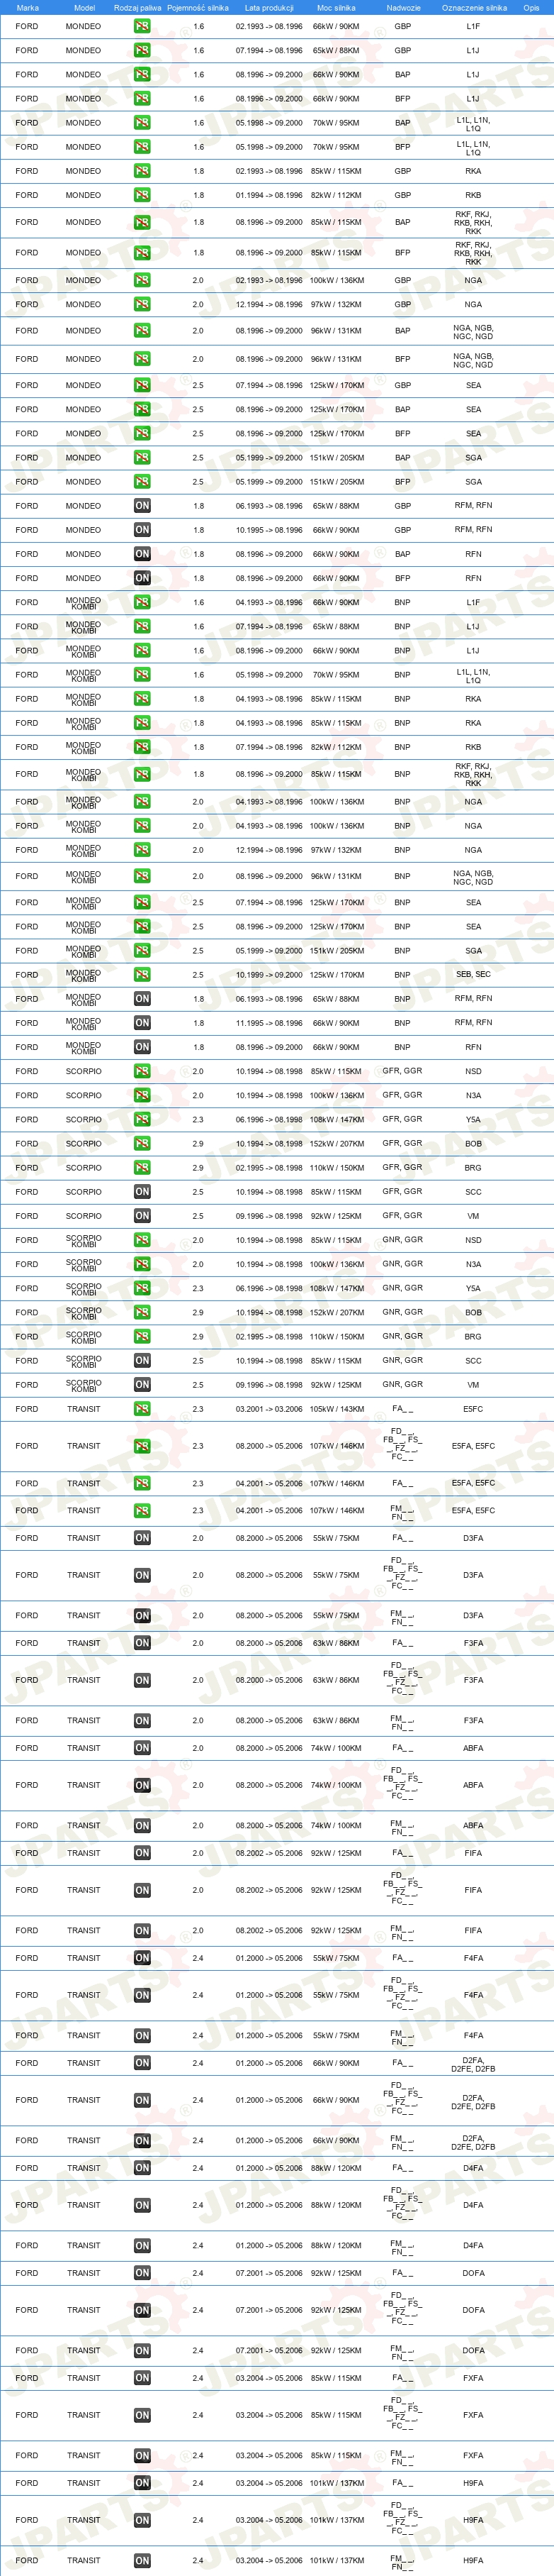Click petrol icon in Mondeo GBP 100kW NGA row
Screen dimensions: 554x2576
click(x=142, y=280)
